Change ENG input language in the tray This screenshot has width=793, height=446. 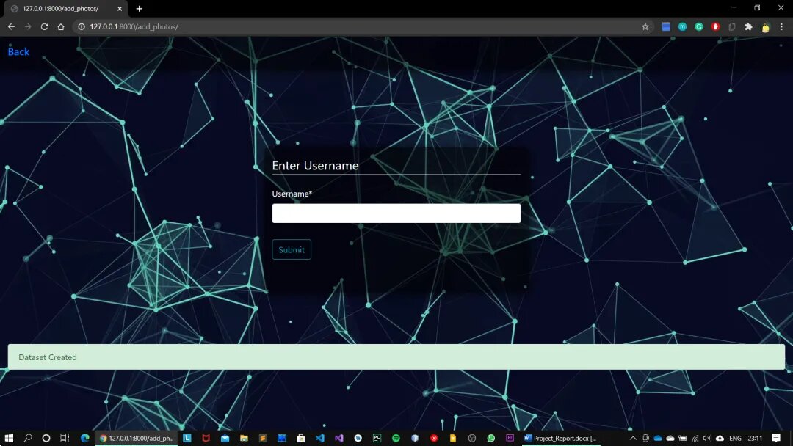[x=735, y=438]
